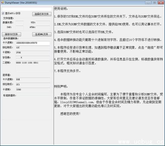This screenshot has height=146, width=165.
Task: Click the 生成EML文件 button
Action: (x=42, y=34)
